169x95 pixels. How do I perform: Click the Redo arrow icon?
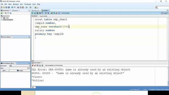15,7
